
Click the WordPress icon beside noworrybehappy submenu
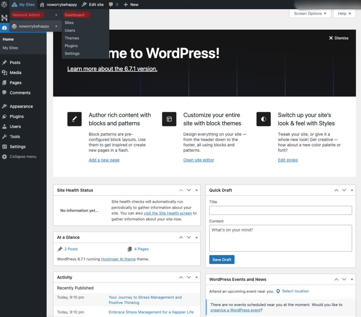[x=14, y=26]
